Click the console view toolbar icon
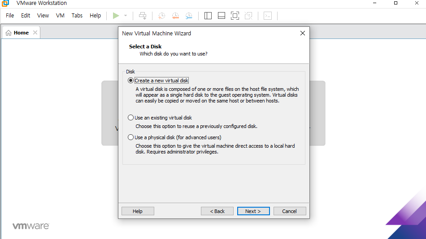The height and width of the screenshot is (239, 426). point(268,16)
